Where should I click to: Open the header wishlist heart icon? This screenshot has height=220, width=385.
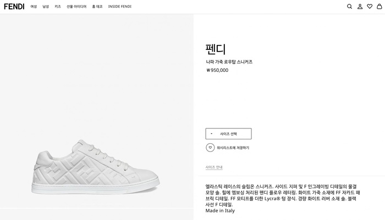coord(370,7)
